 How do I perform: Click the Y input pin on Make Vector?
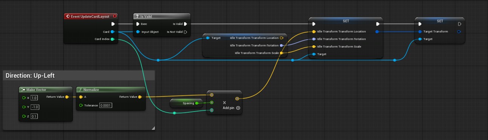24,107
